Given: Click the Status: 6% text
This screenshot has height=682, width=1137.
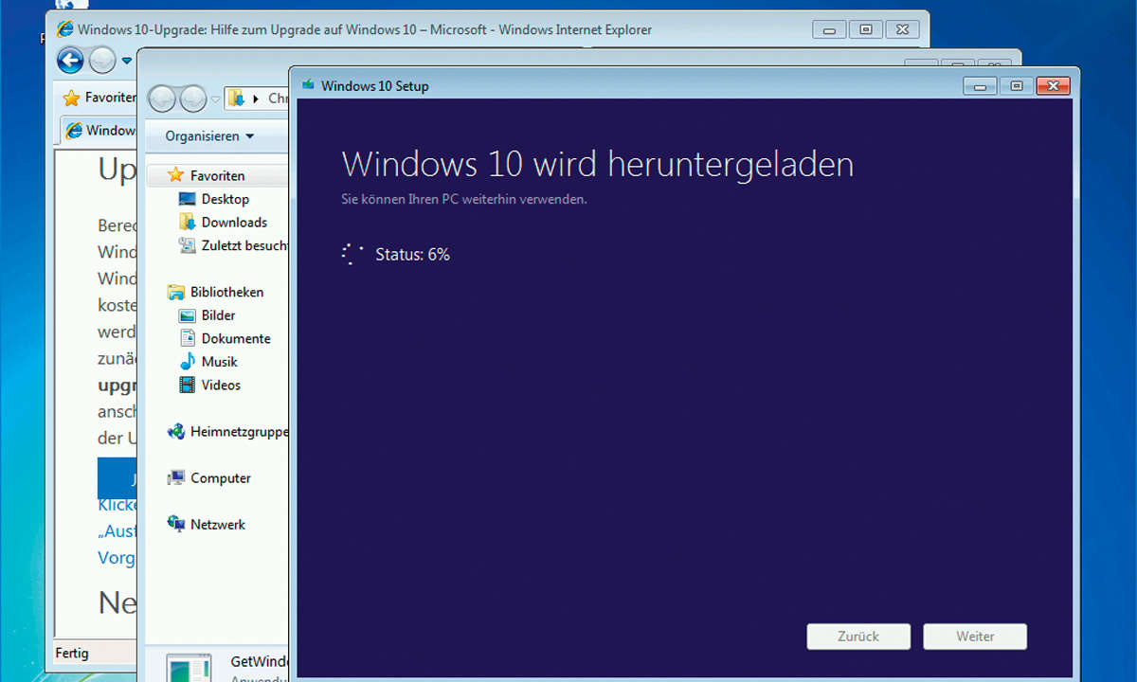Looking at the screenshot, I should 412,254.
